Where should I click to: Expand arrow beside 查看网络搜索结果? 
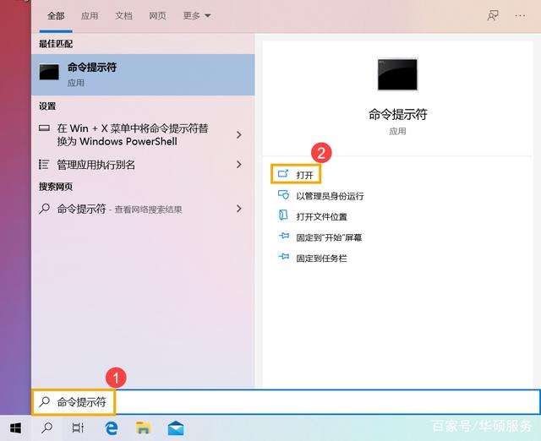coord(238,209)
